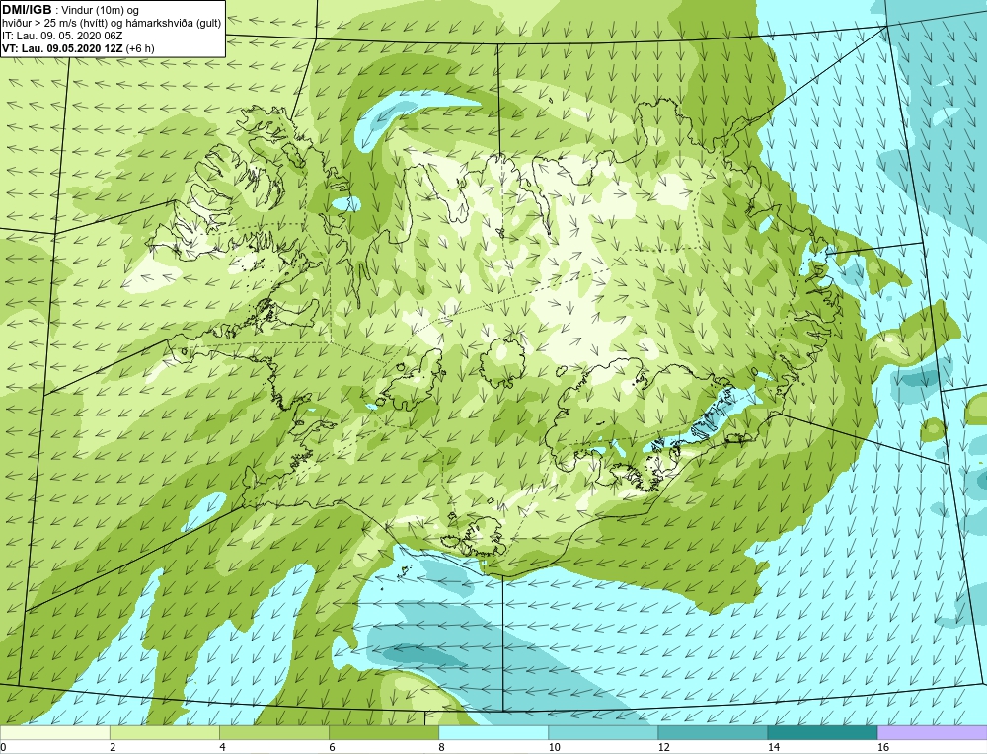Image resolution: width=987 pixels, height=754 pixels.
Task: Click the legend scale value 10
Action: click(554, 747)
